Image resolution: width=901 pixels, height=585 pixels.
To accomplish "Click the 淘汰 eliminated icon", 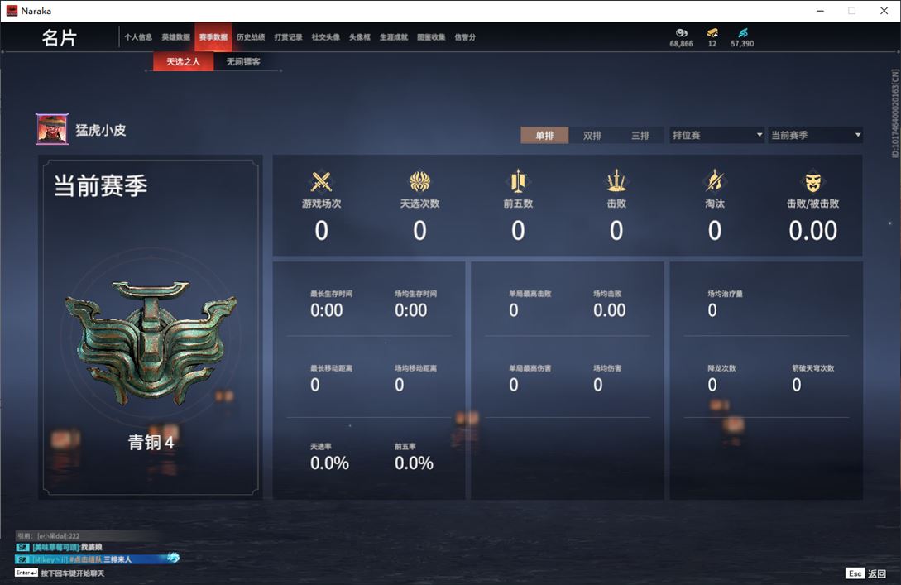I will pyautogui.click(x=715, y=181).
